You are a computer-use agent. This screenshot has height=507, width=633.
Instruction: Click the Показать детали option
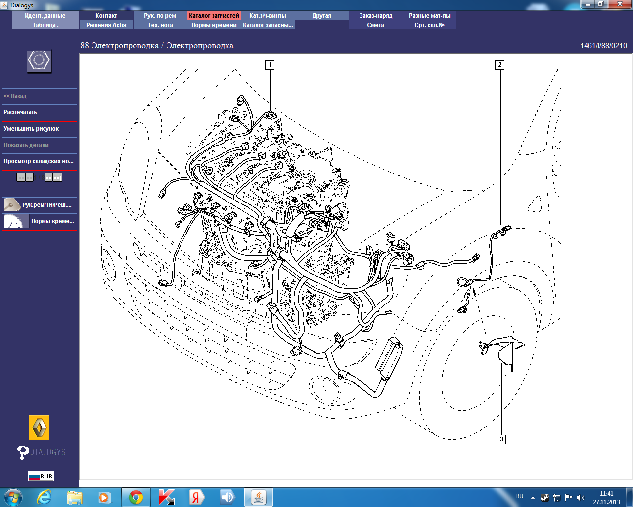point(26,145)
